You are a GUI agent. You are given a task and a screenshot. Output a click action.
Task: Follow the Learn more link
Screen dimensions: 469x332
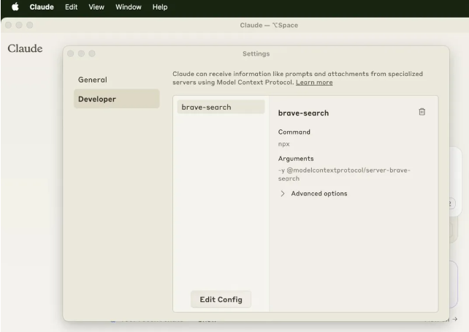314,83
